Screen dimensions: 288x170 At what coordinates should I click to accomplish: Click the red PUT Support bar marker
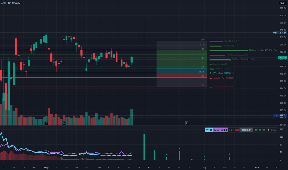click(211, 78)
